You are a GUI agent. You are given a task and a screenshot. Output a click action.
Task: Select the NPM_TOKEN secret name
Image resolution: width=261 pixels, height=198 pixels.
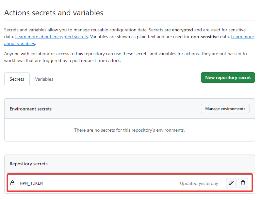tap(31, 183)
